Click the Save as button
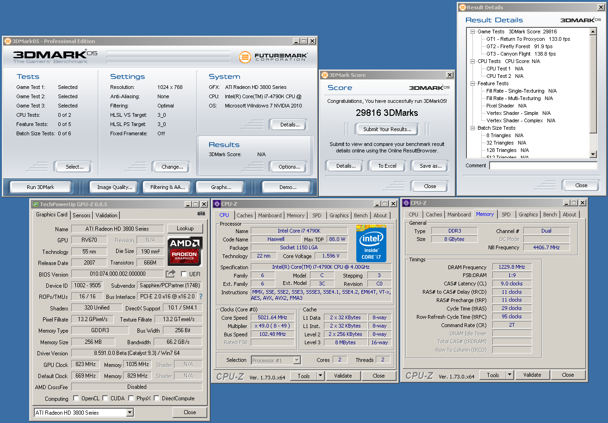 pyautogui.click(x=430, y=166)
